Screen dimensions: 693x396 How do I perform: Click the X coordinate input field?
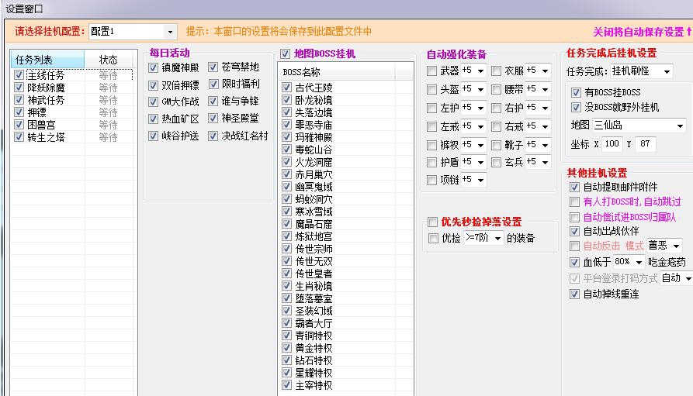(x=612, y=144)
